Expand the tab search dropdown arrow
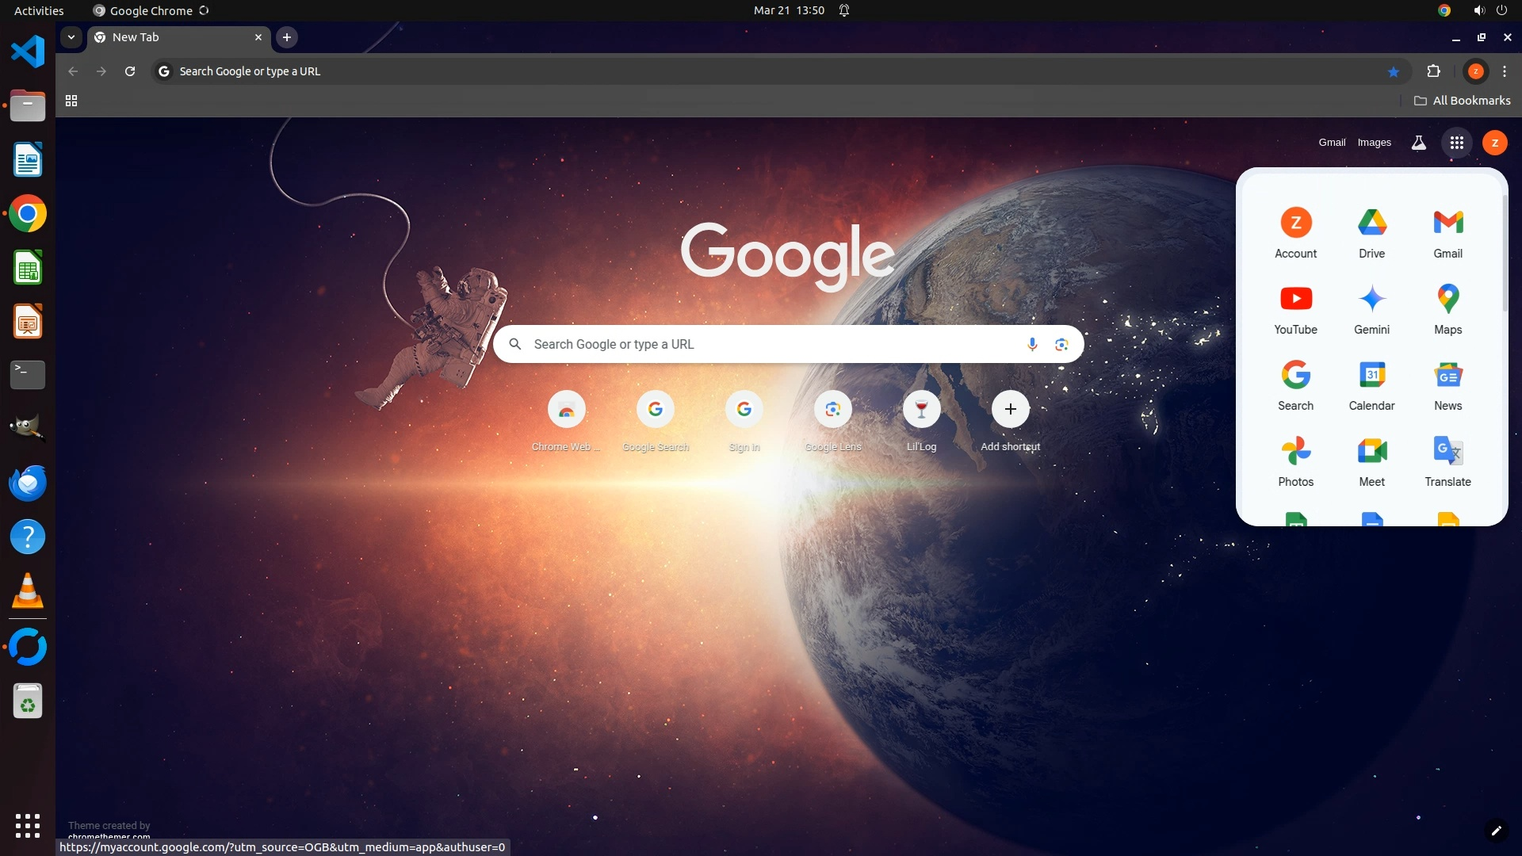The width and height of the screenshot is (1522, 856). 71,37
